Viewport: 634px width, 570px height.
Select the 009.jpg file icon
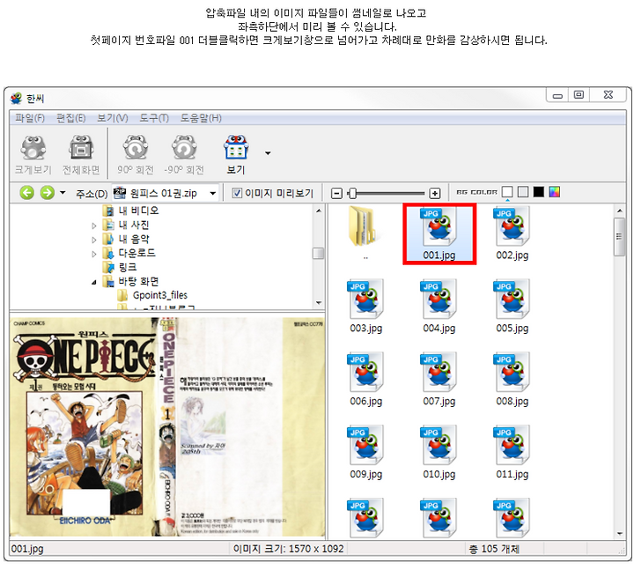(x=366, y=446)
